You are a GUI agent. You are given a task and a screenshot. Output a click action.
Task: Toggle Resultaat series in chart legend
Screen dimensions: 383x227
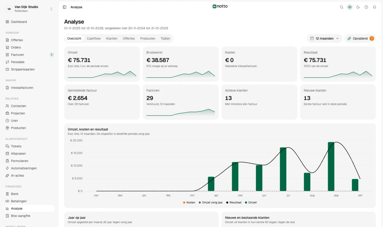[234, 203]
